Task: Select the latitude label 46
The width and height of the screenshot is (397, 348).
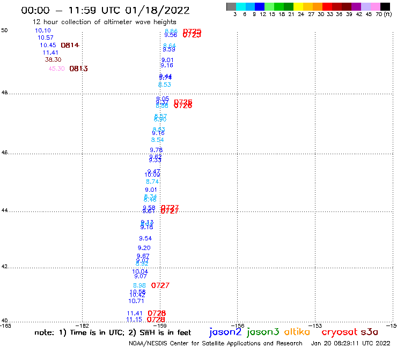Action: click(x=4, y=153)
